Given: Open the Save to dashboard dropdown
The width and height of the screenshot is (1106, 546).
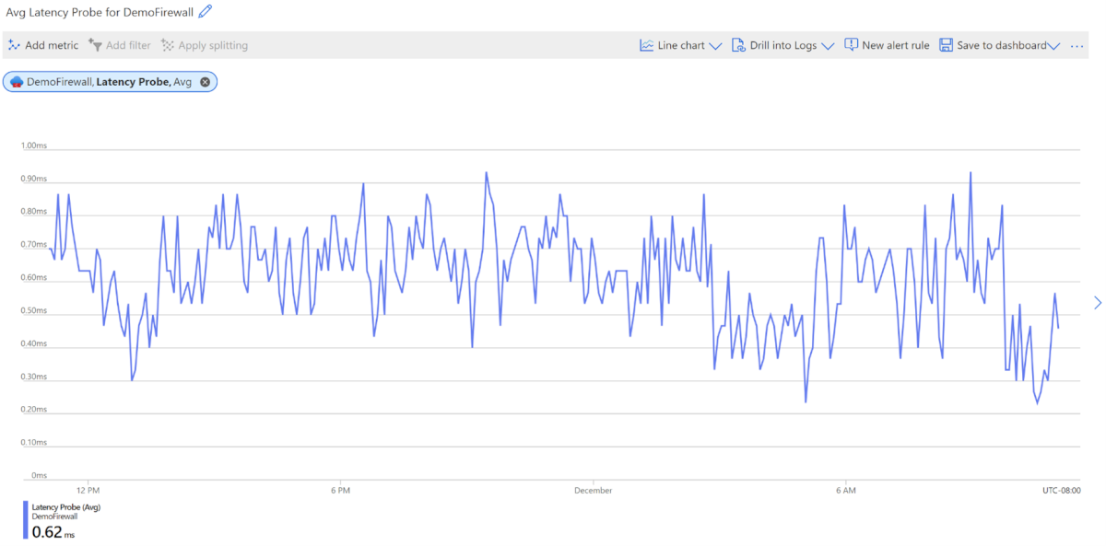Looking at the screenshot, I should (1053, 44).
